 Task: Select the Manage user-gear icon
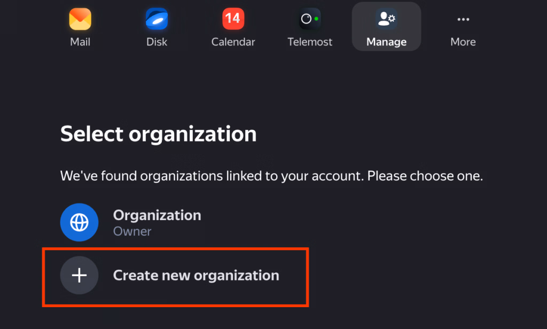coord(387,19)
